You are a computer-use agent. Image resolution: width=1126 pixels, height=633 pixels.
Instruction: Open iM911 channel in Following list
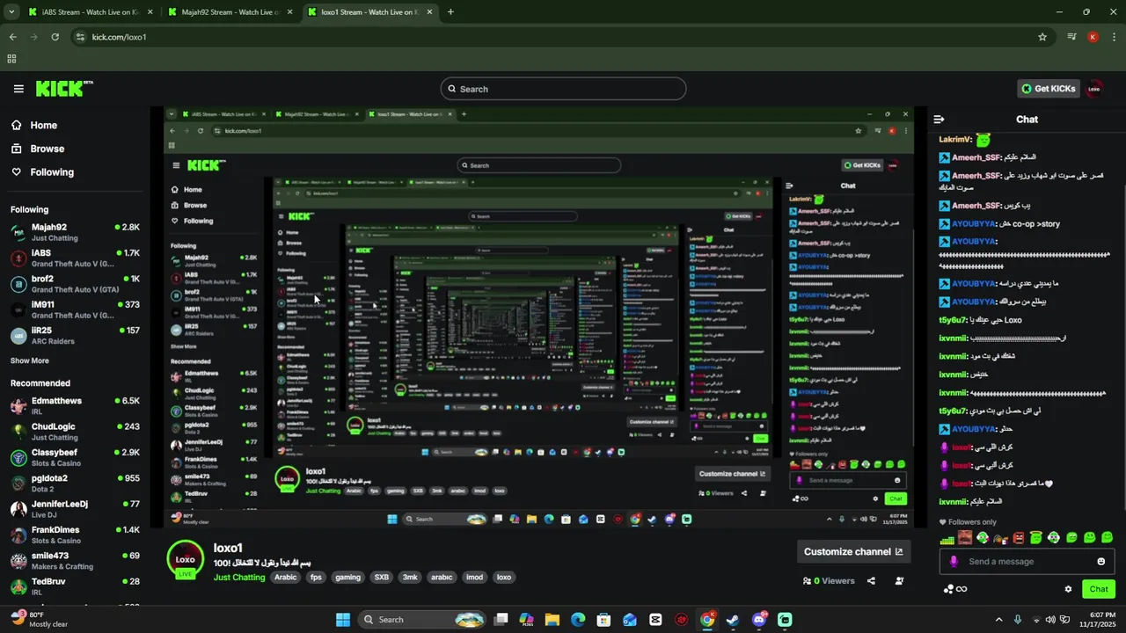(75, 309)
